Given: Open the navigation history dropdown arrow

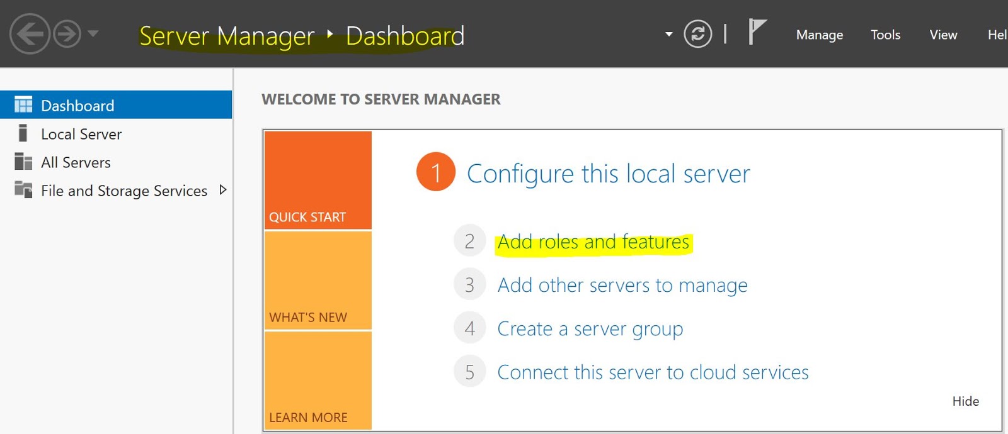Looking at the screenshot, I should [x=93, y=33].
